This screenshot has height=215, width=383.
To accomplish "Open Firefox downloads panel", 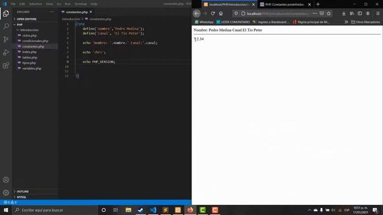I will 344,13.
